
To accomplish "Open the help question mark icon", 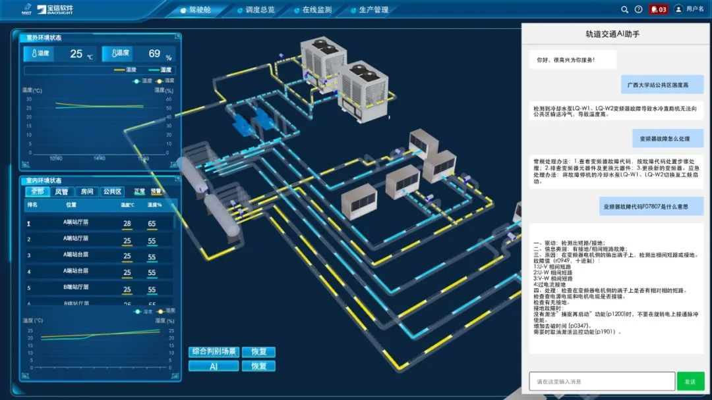I will [x=638, y=9].
